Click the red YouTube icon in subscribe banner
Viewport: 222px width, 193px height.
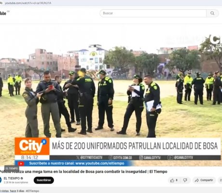[x=21, y=164]
